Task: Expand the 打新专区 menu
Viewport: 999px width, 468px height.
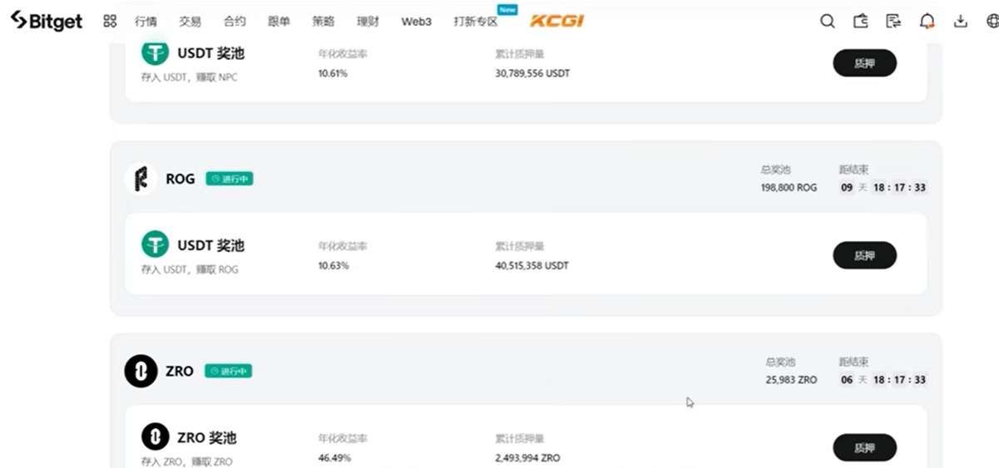Action: pos(476,22)
